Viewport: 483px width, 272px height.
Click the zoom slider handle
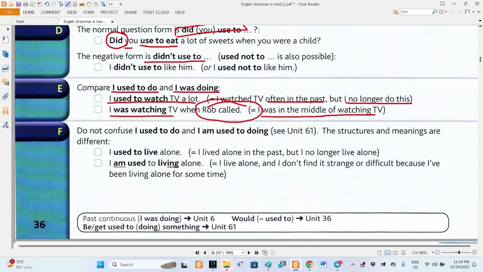point(459,252)
